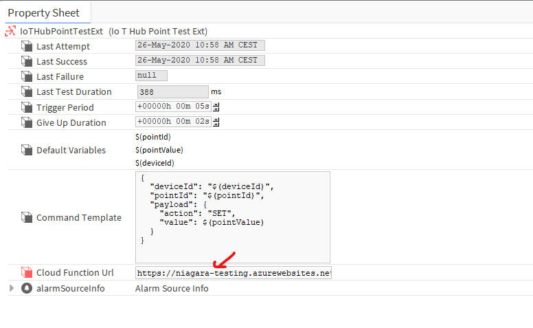Click the Trigger Period spinner arrows
Screen dimensions: 533x328
point(216,107)
